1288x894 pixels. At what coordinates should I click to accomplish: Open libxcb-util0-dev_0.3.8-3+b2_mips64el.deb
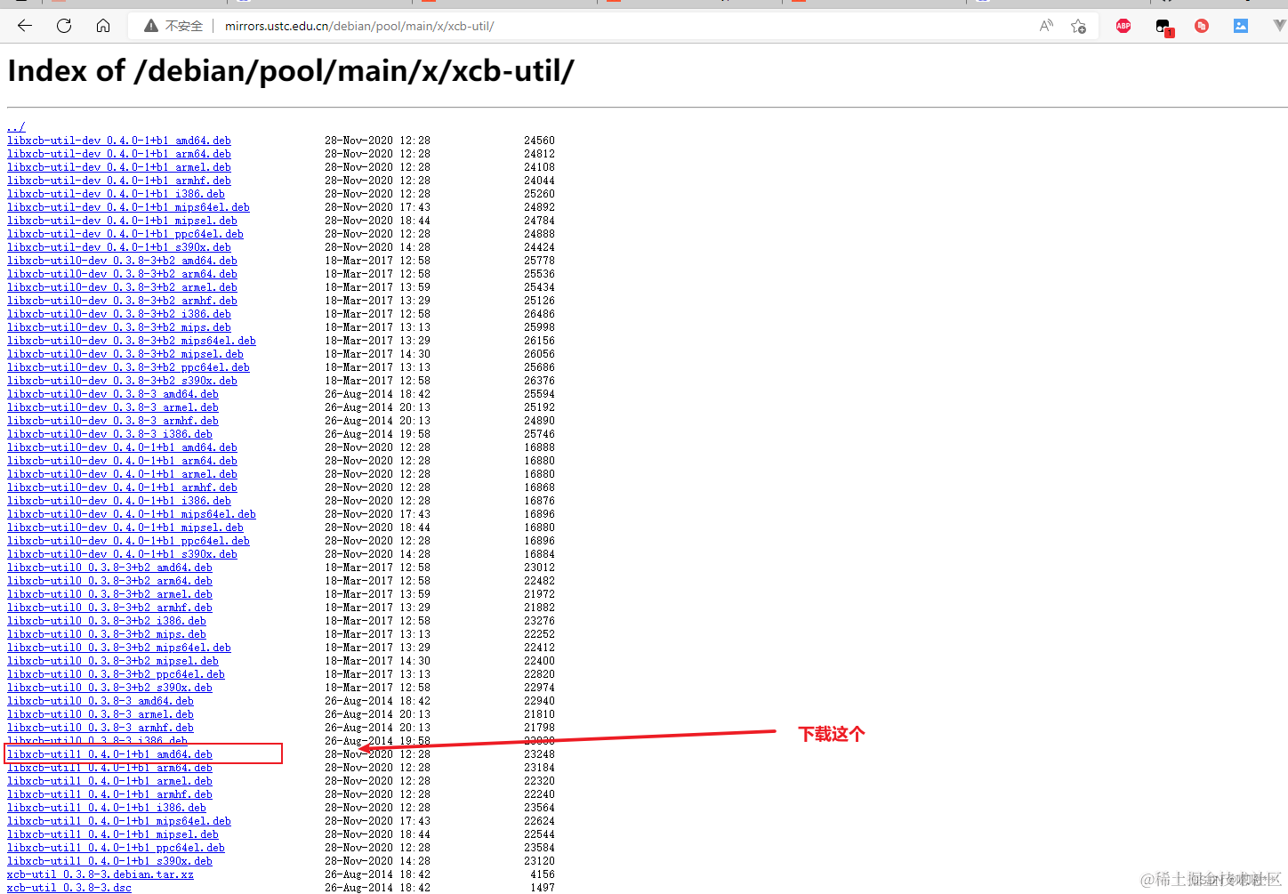pyautogui.click(x=132, y=341)
